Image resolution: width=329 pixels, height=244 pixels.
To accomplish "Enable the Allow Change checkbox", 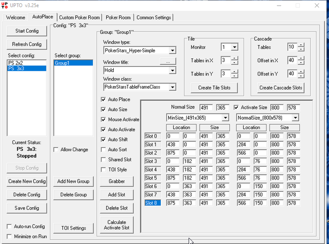I will [x=56, y=150].
